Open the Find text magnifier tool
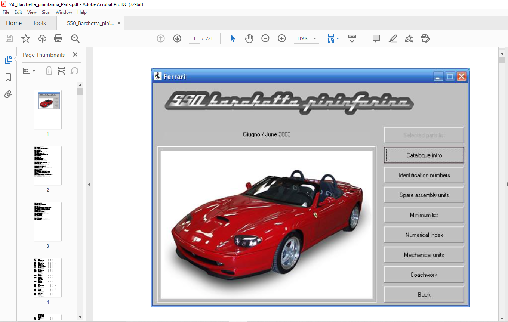 [x=75, y=38]
